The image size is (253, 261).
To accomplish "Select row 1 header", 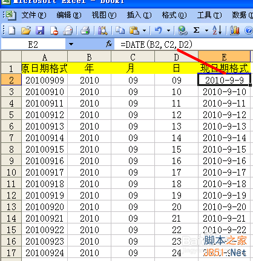I will point(11,68).
